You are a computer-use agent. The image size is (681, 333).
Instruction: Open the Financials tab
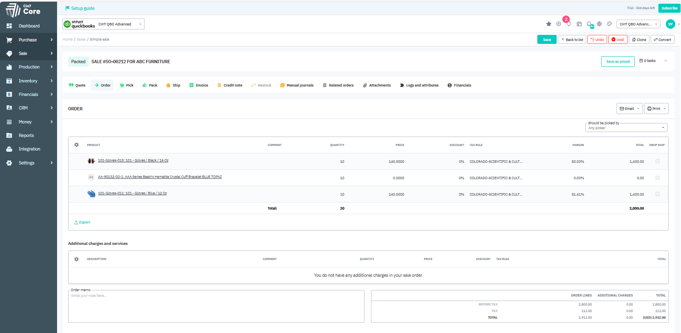pyautogui.click(x=459, y=85)
